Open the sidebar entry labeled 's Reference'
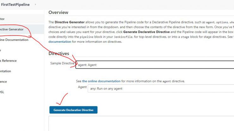This screenshot has width=234, height=131. (x=8, y=61)
